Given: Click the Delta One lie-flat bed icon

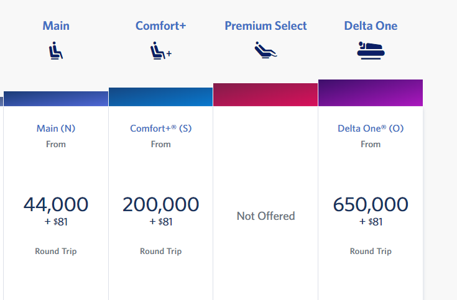Looking at the screenshot, I should (371, 51).
